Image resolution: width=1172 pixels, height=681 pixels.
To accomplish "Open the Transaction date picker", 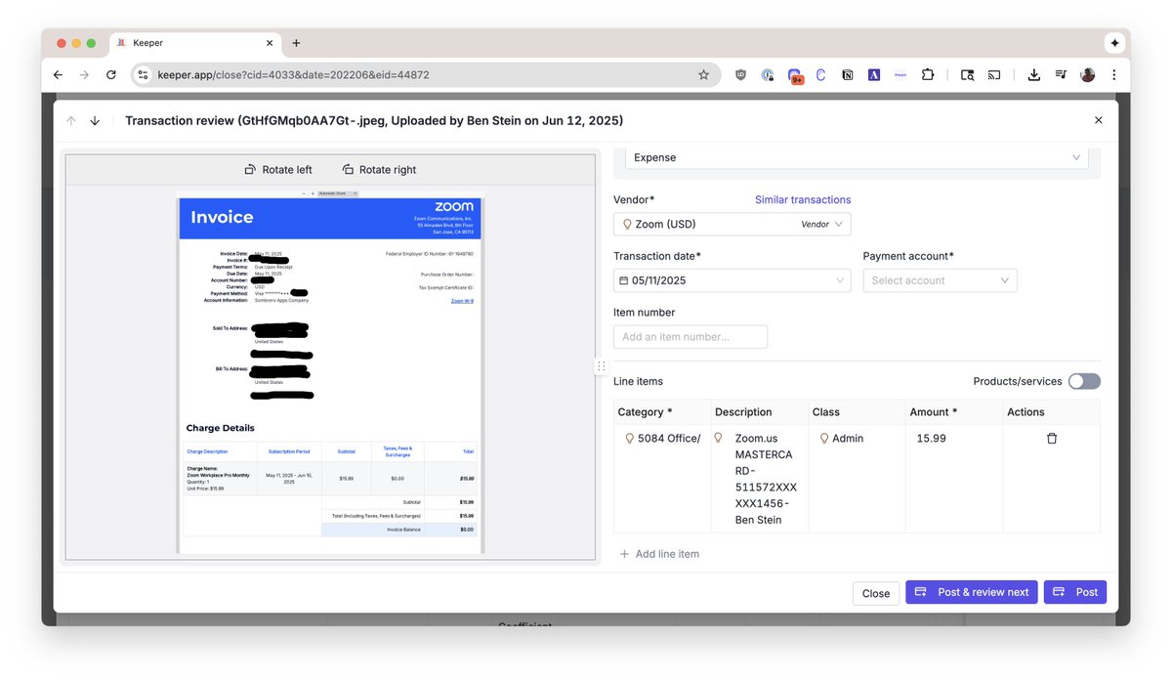I will click(x=732, y=280).
